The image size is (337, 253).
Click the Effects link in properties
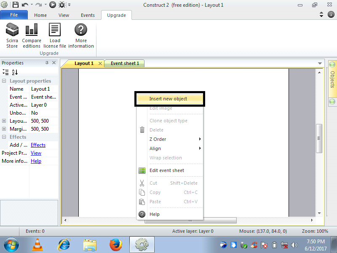tap(38, 145)
